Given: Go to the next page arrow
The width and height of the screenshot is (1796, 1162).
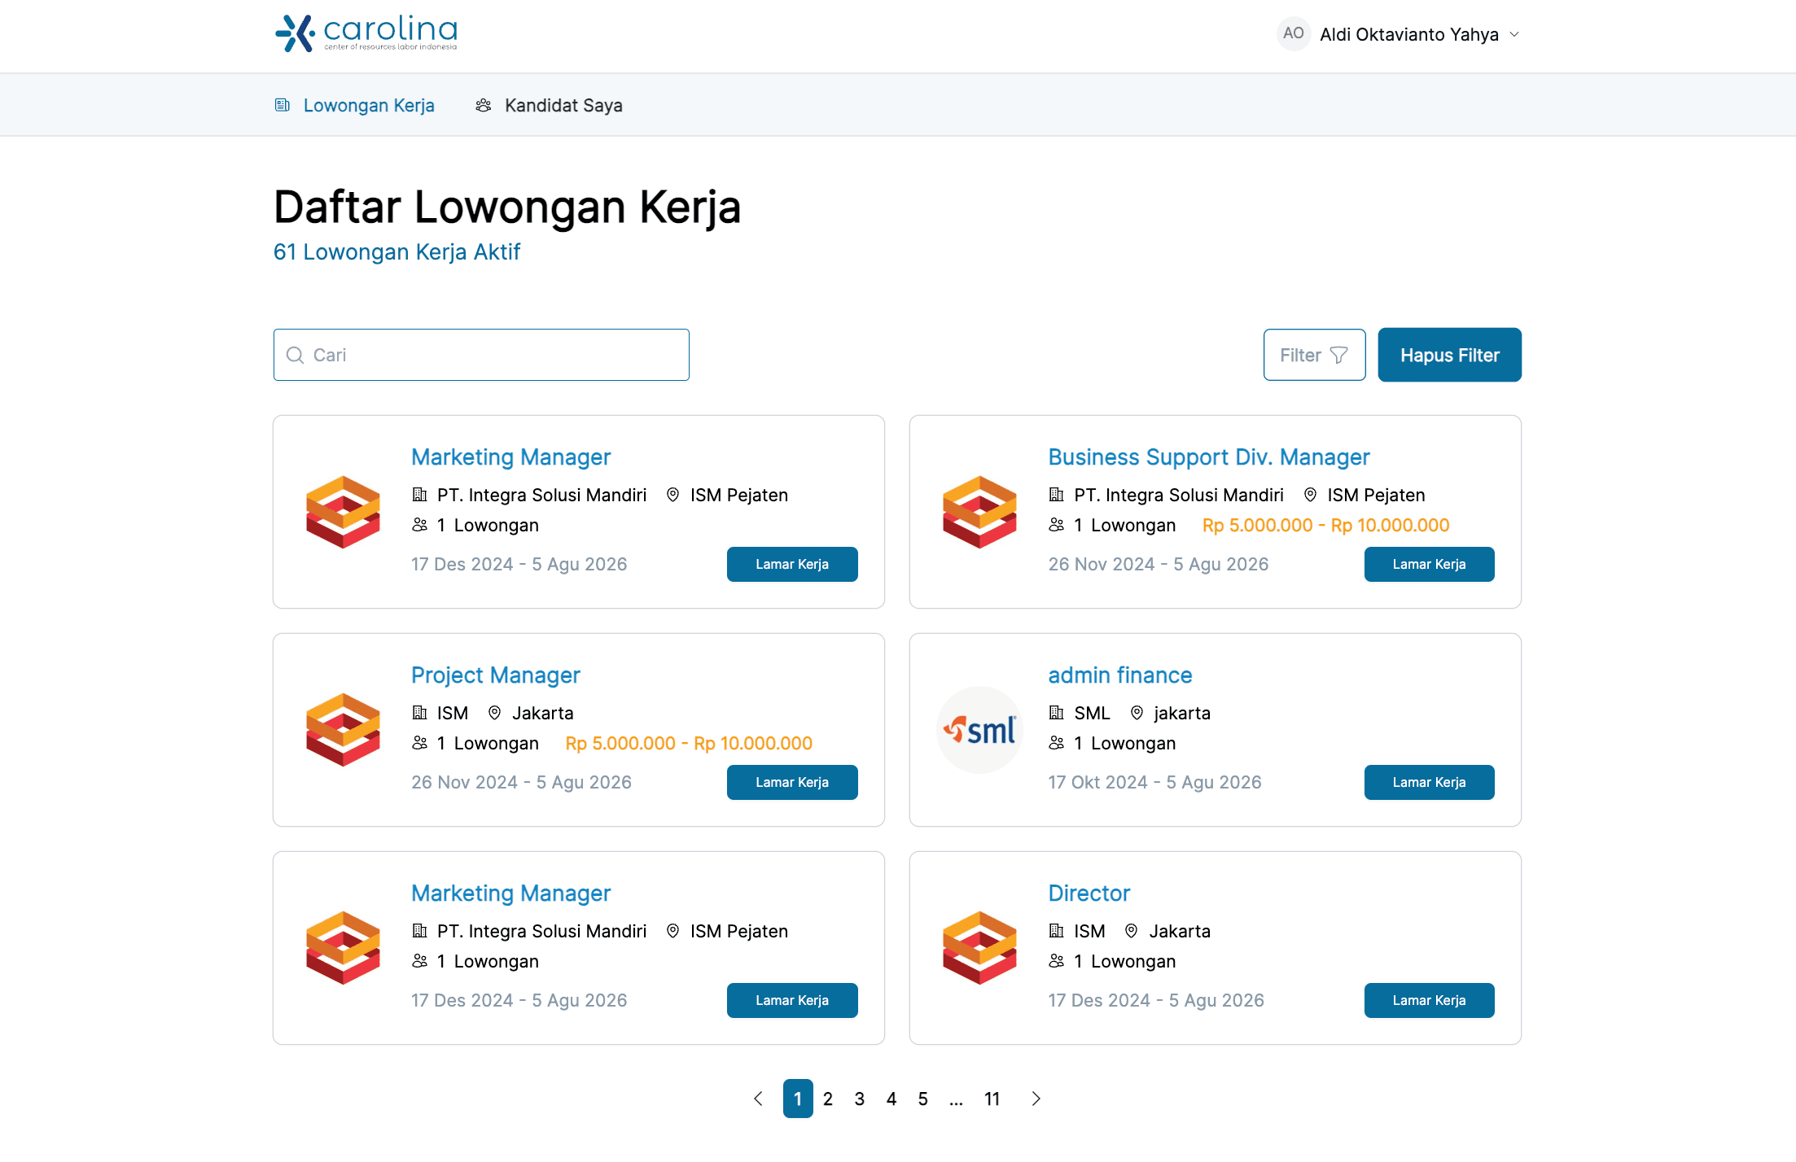Looking at the screenshot, I should [1036, 1099].
